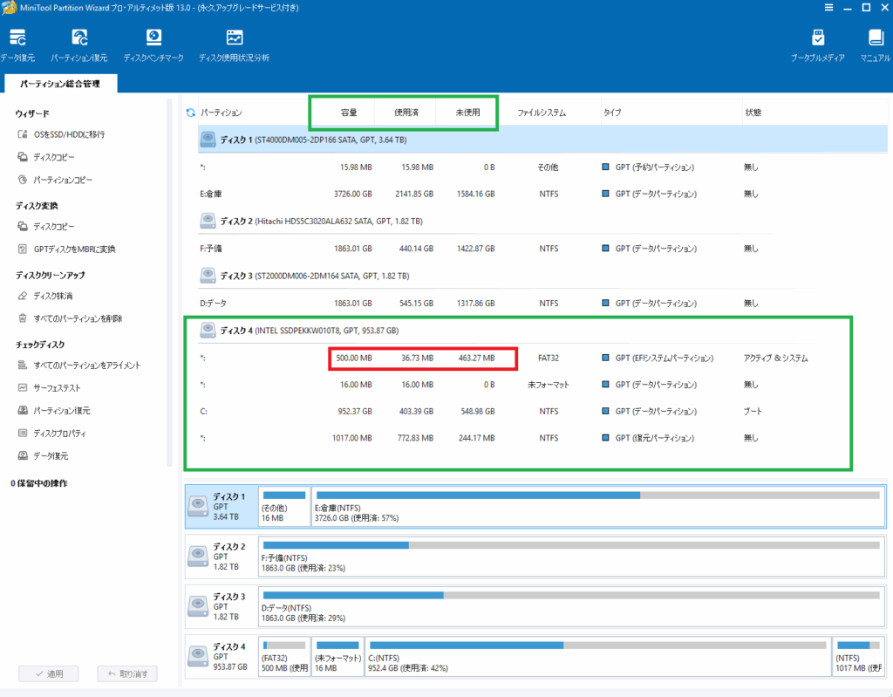
Task: Launch パーティション復元 from top toolbar
Action: [x=79, y=44]
